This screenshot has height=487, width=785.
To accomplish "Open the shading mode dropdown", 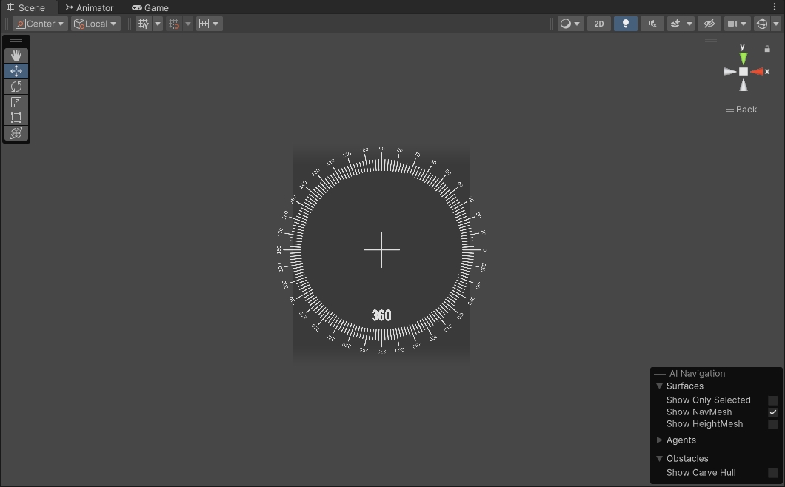I will tap(569, 23).
